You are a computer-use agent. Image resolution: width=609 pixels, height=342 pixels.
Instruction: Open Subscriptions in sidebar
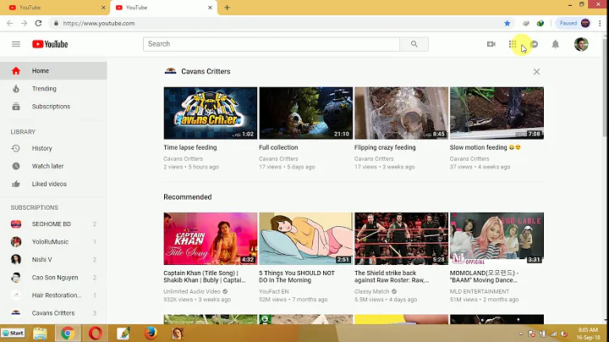[53, 107]
